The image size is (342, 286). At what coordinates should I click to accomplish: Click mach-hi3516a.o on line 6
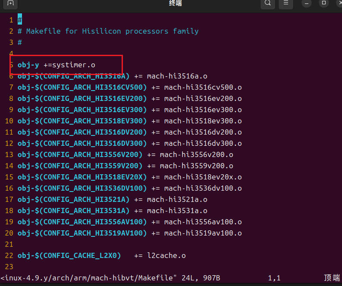coord(177,76)
